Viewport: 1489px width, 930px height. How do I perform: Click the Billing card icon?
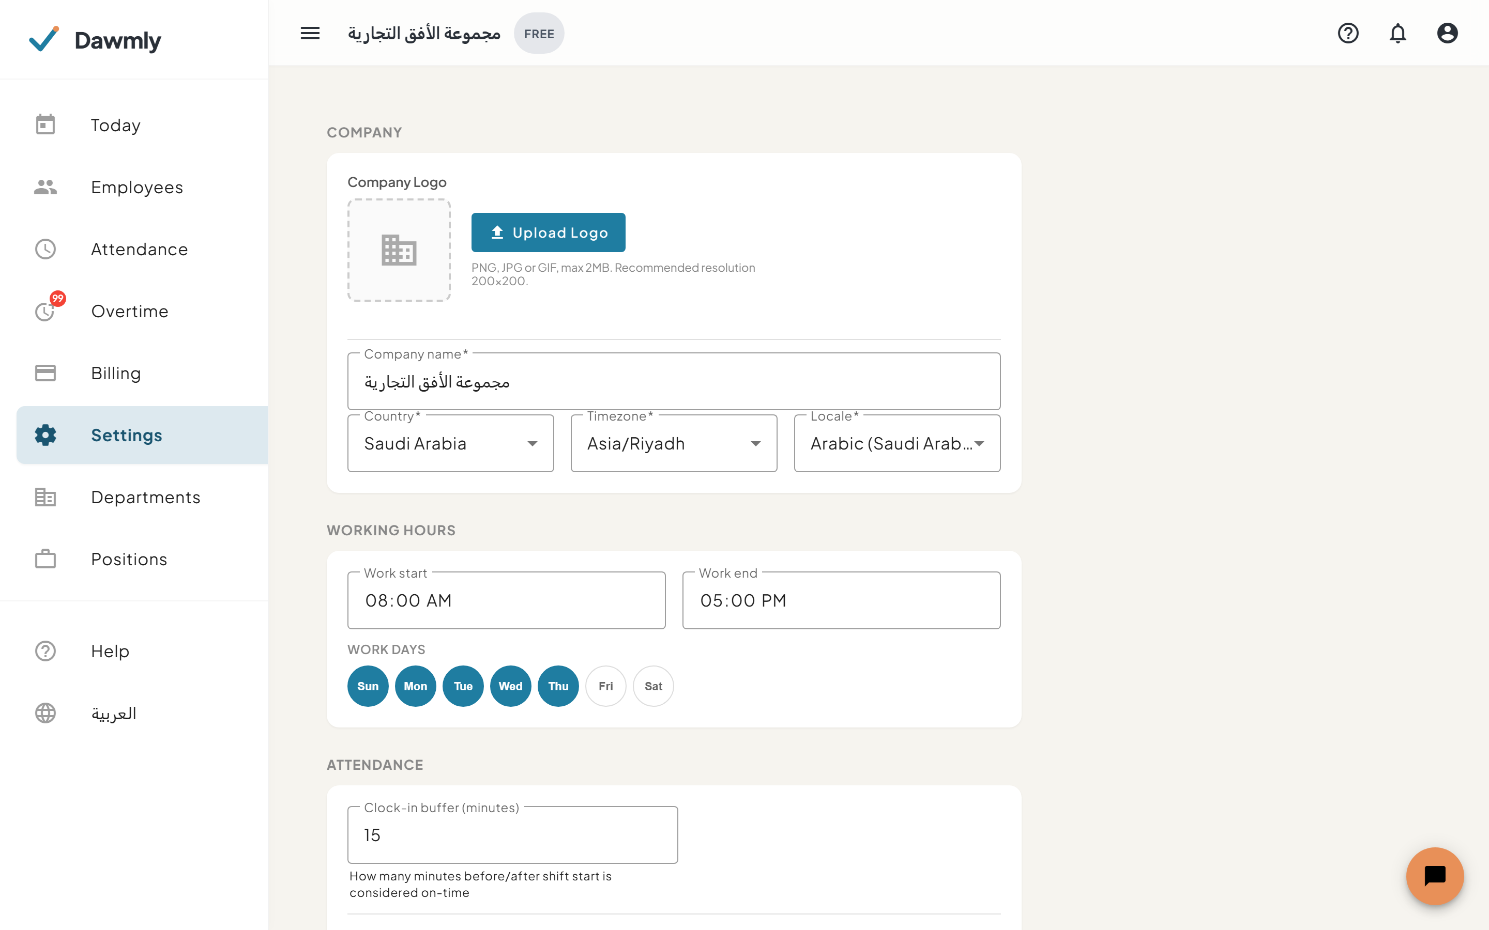pyautogui.click(x=45, y=373)
